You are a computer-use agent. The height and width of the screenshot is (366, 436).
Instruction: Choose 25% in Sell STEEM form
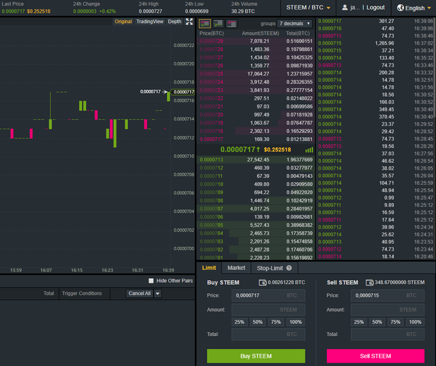(359, 322)
